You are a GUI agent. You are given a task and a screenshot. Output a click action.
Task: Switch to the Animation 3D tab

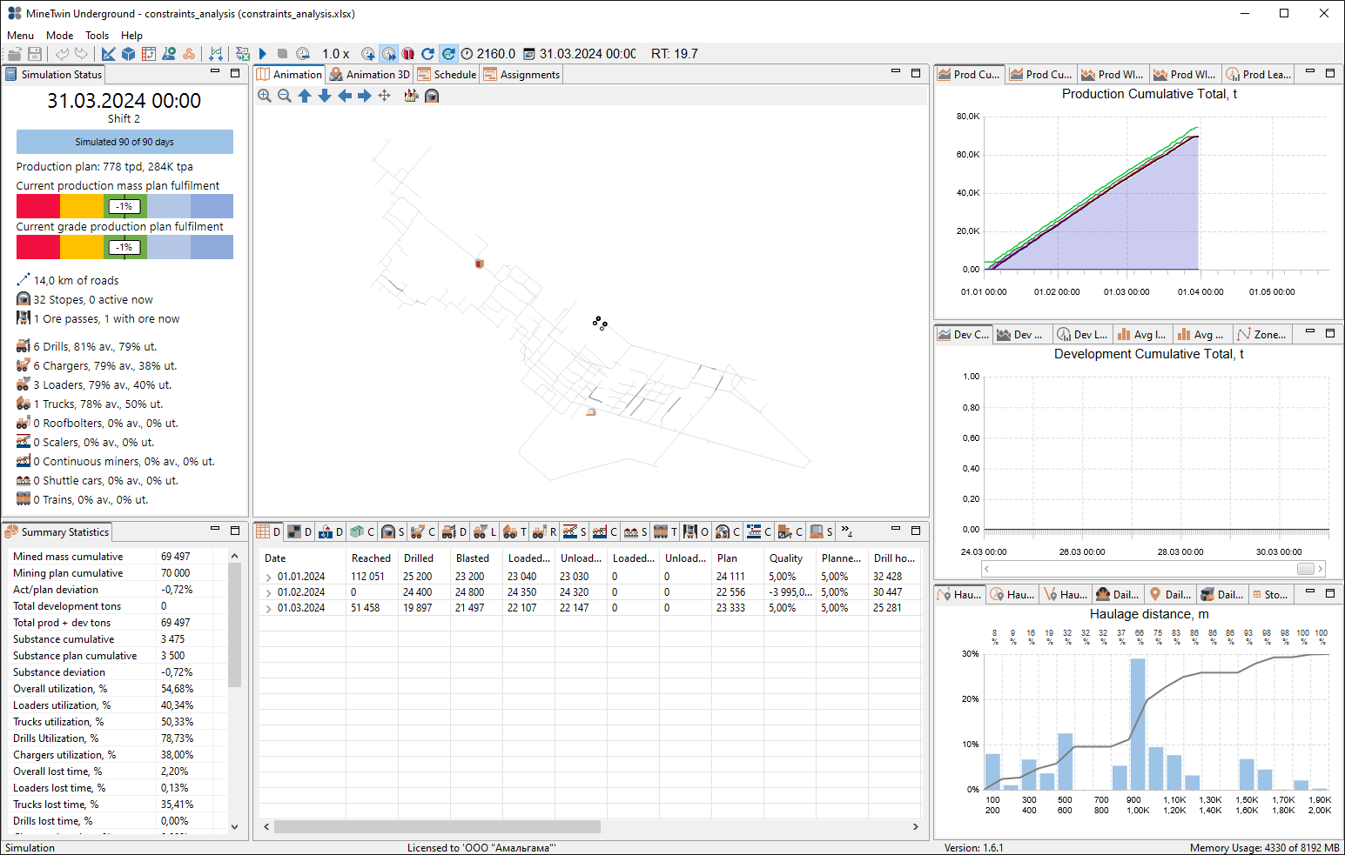click(x=369, y=75)
